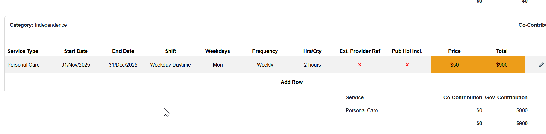The image size is (546, 134).
Task: Click Personal Care in the contribution summary
Action: coord(362,110)
